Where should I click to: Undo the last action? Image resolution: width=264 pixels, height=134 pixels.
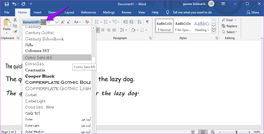pyautogui.click(x=15, y=4)
